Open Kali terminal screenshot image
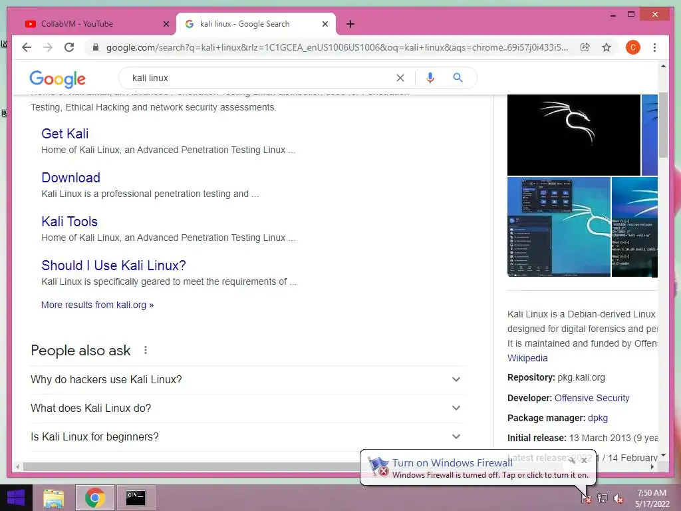The width and height of the screenshot is (681, 511). [x=634, y=226]
